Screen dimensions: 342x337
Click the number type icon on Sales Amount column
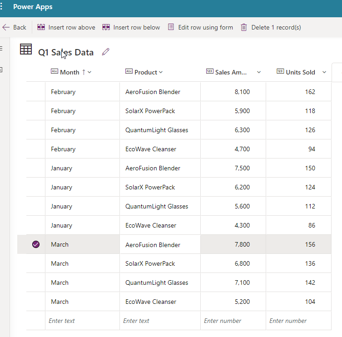[x=210, y=71]
